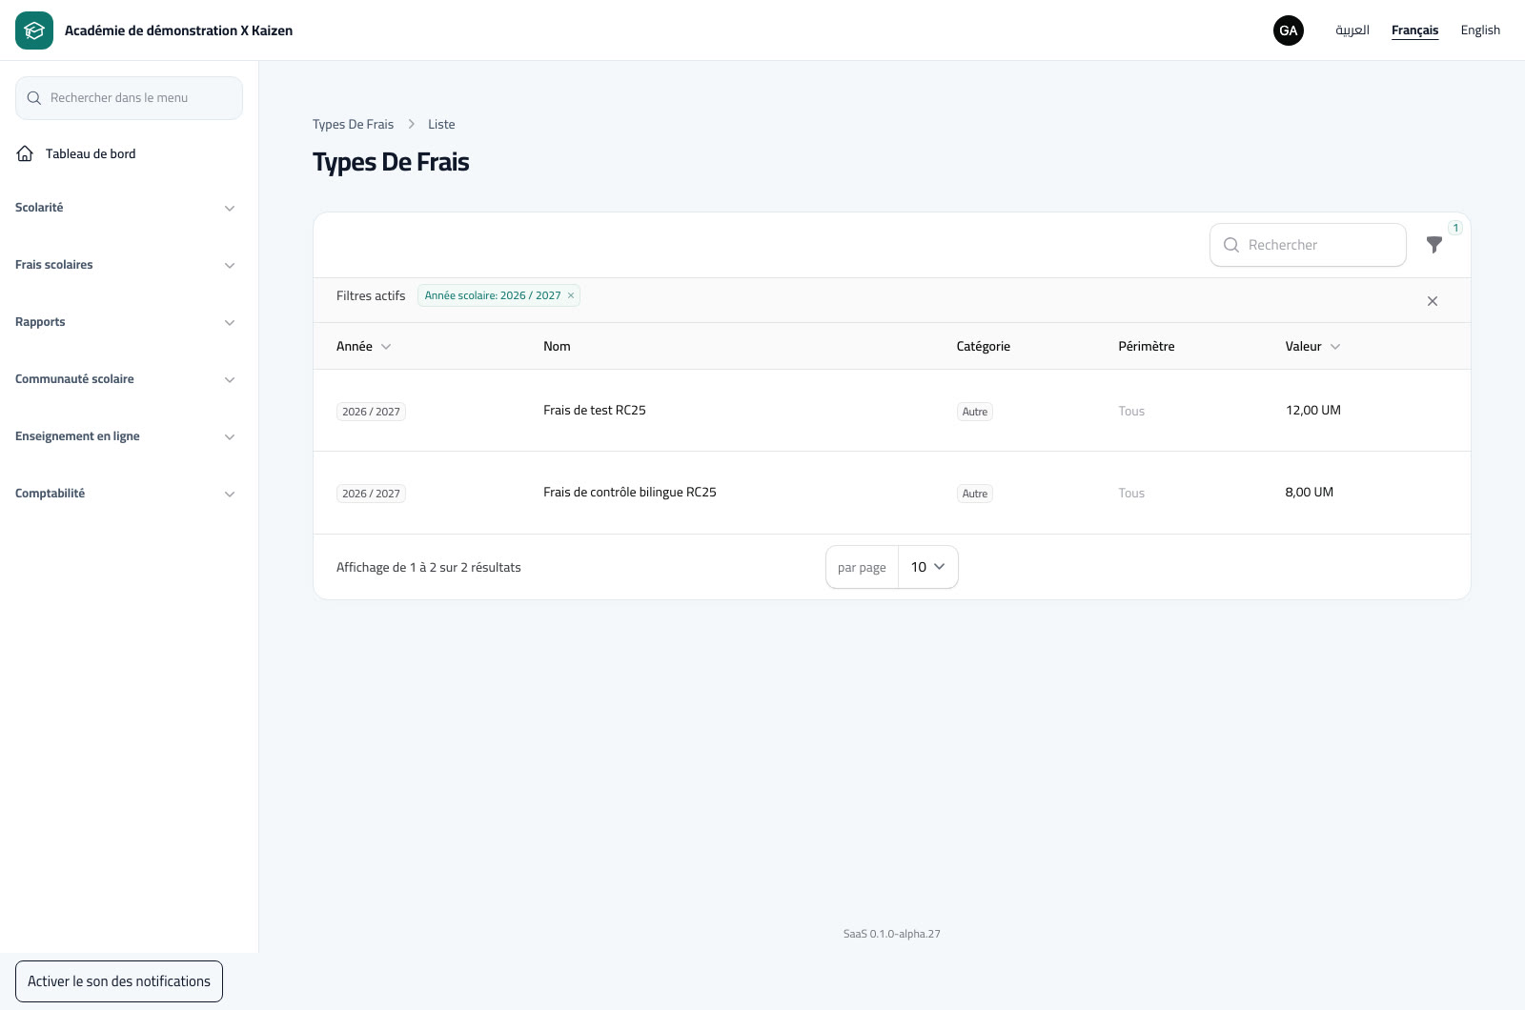The width and height of the screenshot is (1525, 1010).
Task: Sort the table by Année column
Action: tap(363, 346)
